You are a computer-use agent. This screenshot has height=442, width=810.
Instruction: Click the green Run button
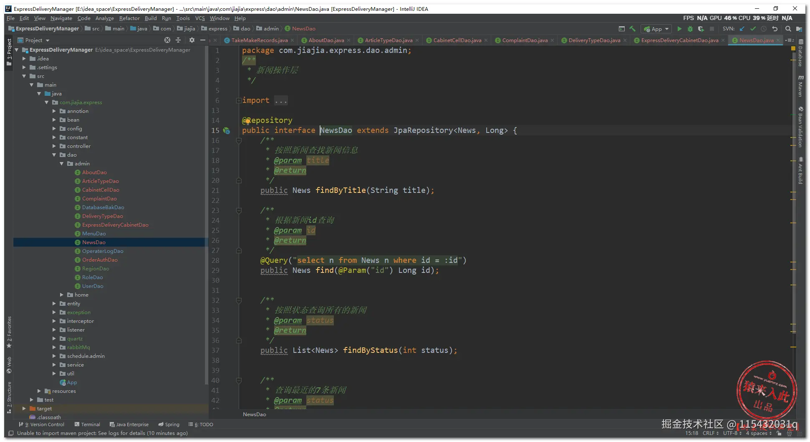[x=679, y=29]
